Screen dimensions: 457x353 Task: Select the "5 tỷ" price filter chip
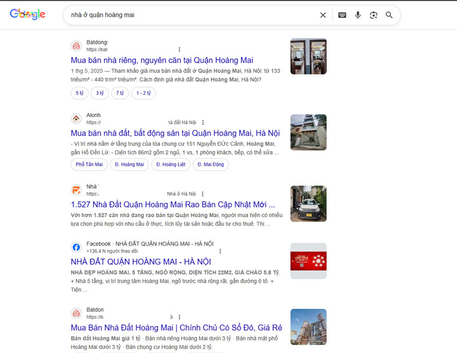79,93
